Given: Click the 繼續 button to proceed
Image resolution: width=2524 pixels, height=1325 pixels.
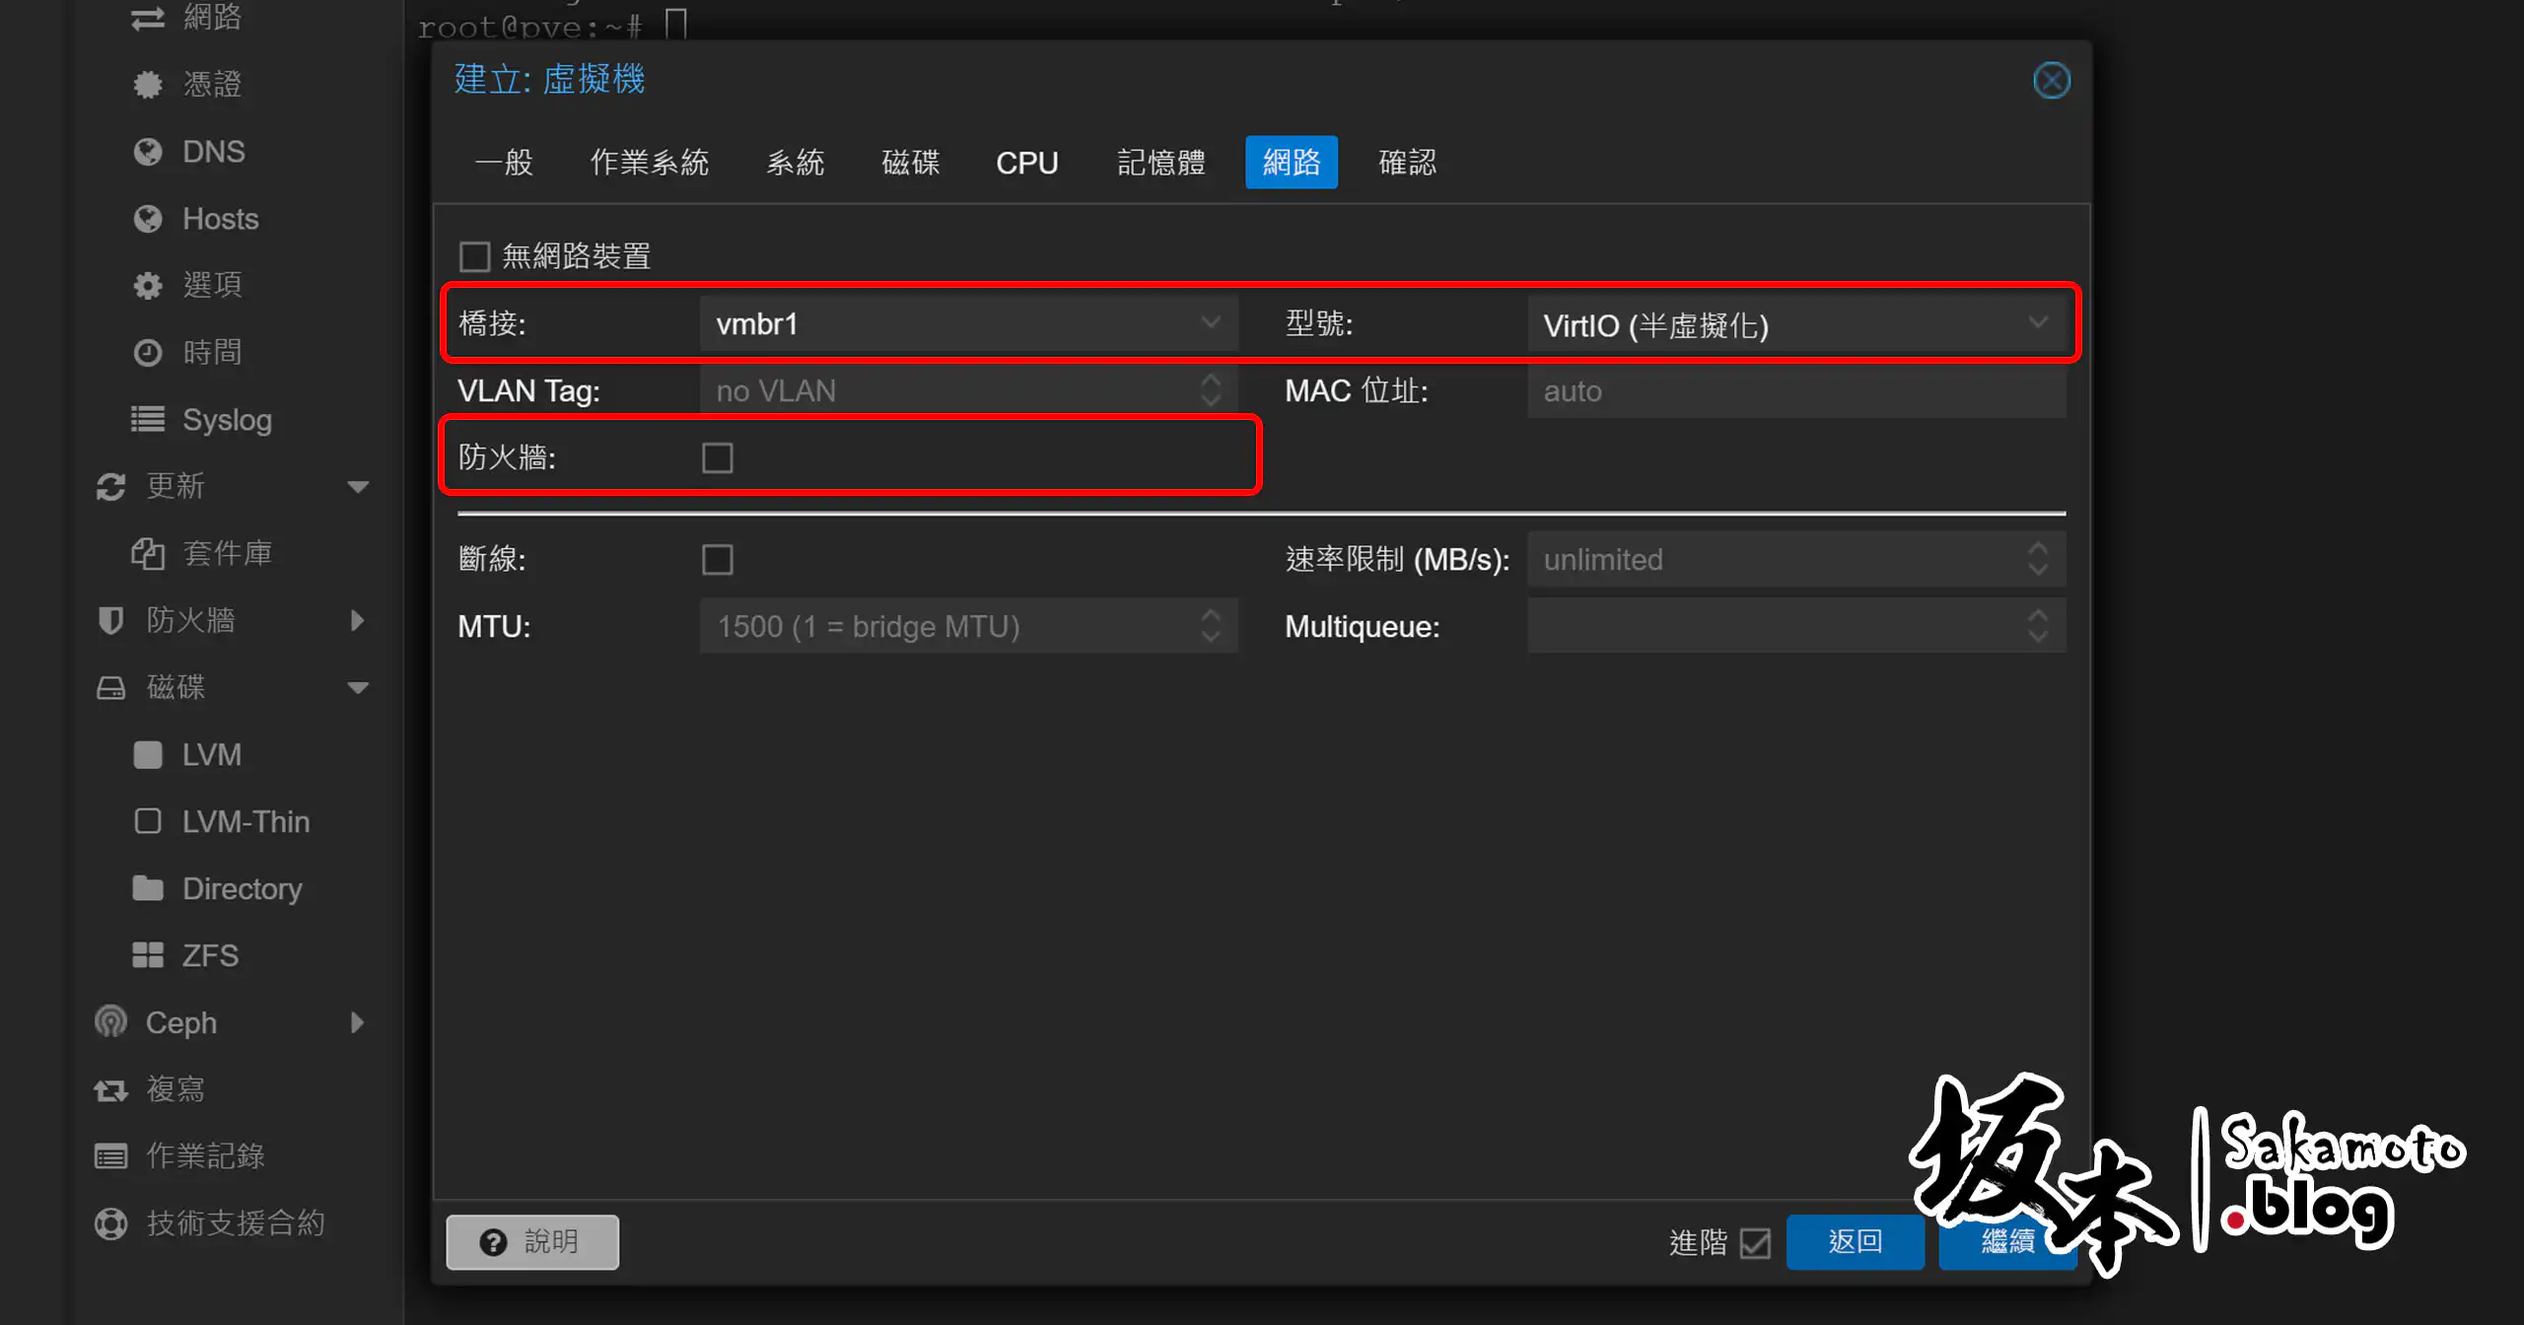Looking at the screenshot, I should pyautogui.click(x=2007, y=1242).
